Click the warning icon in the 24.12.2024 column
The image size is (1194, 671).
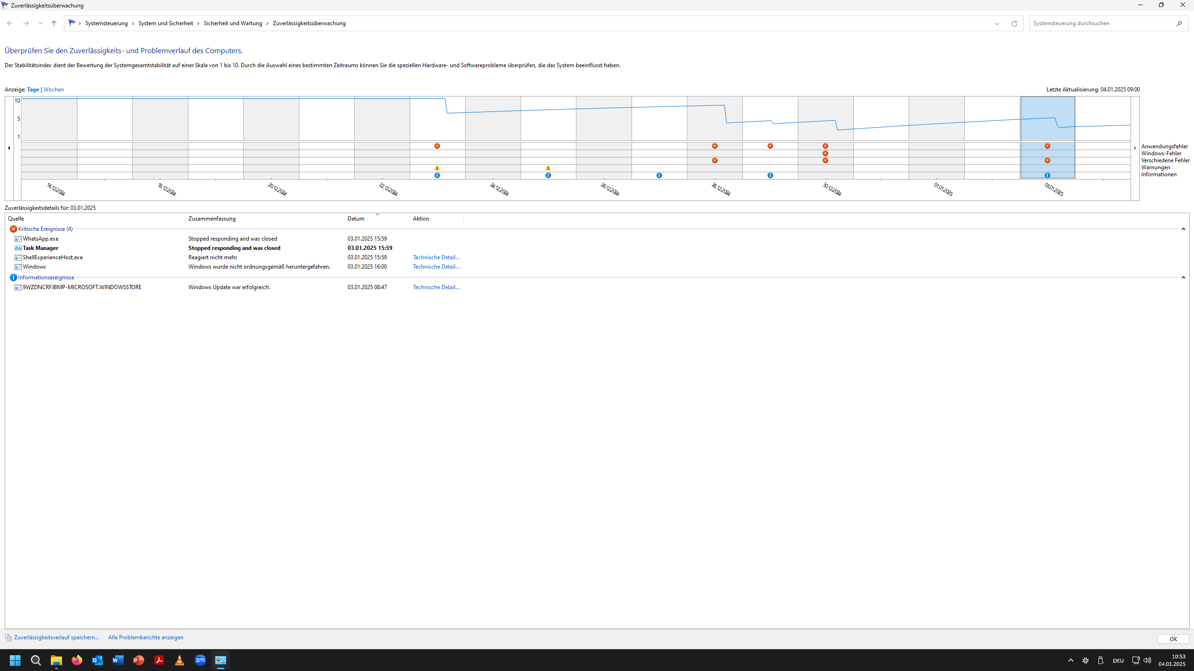(x=548, y=167)
